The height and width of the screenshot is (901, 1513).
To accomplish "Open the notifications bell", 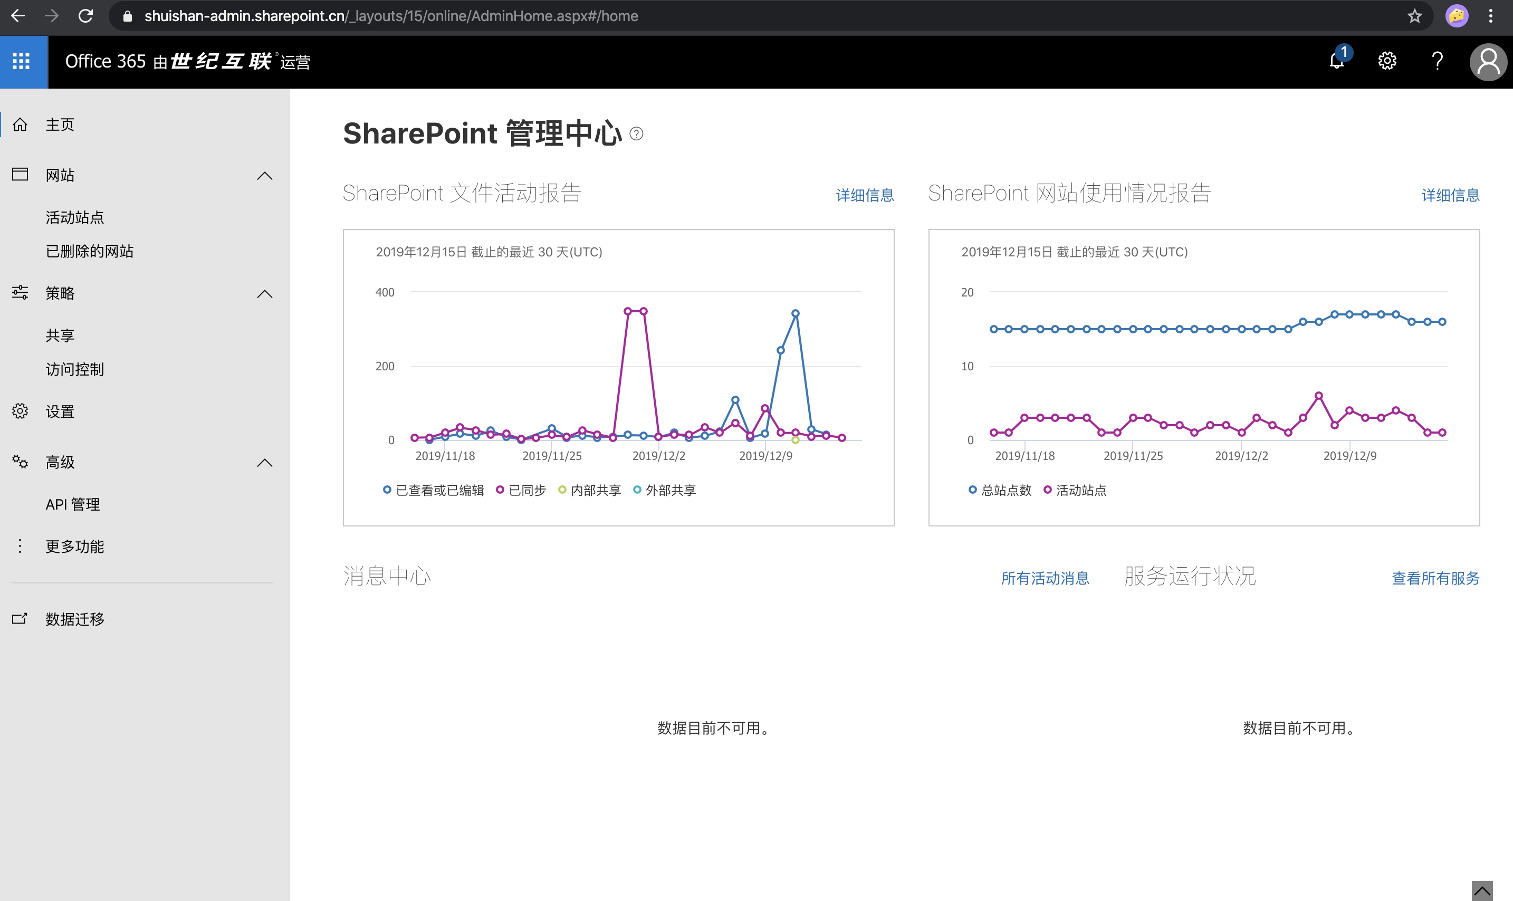I will pos(1336,61).
